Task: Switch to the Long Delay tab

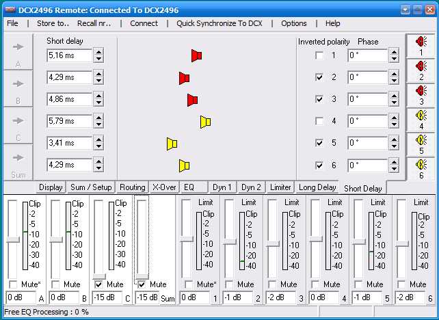Action: pos(317,187)
